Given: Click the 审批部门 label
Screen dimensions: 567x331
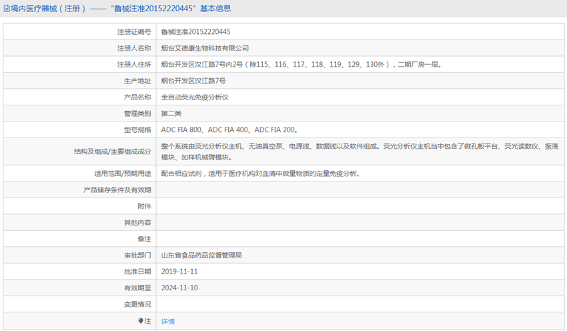Looking at the screenshot, I should tap(137, 255).
